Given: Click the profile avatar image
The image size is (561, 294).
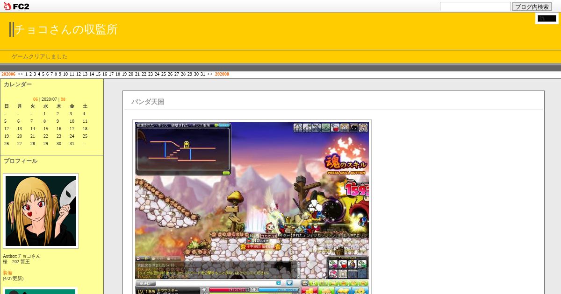Looking at the screenshot, I should click(x=41, y=211).
